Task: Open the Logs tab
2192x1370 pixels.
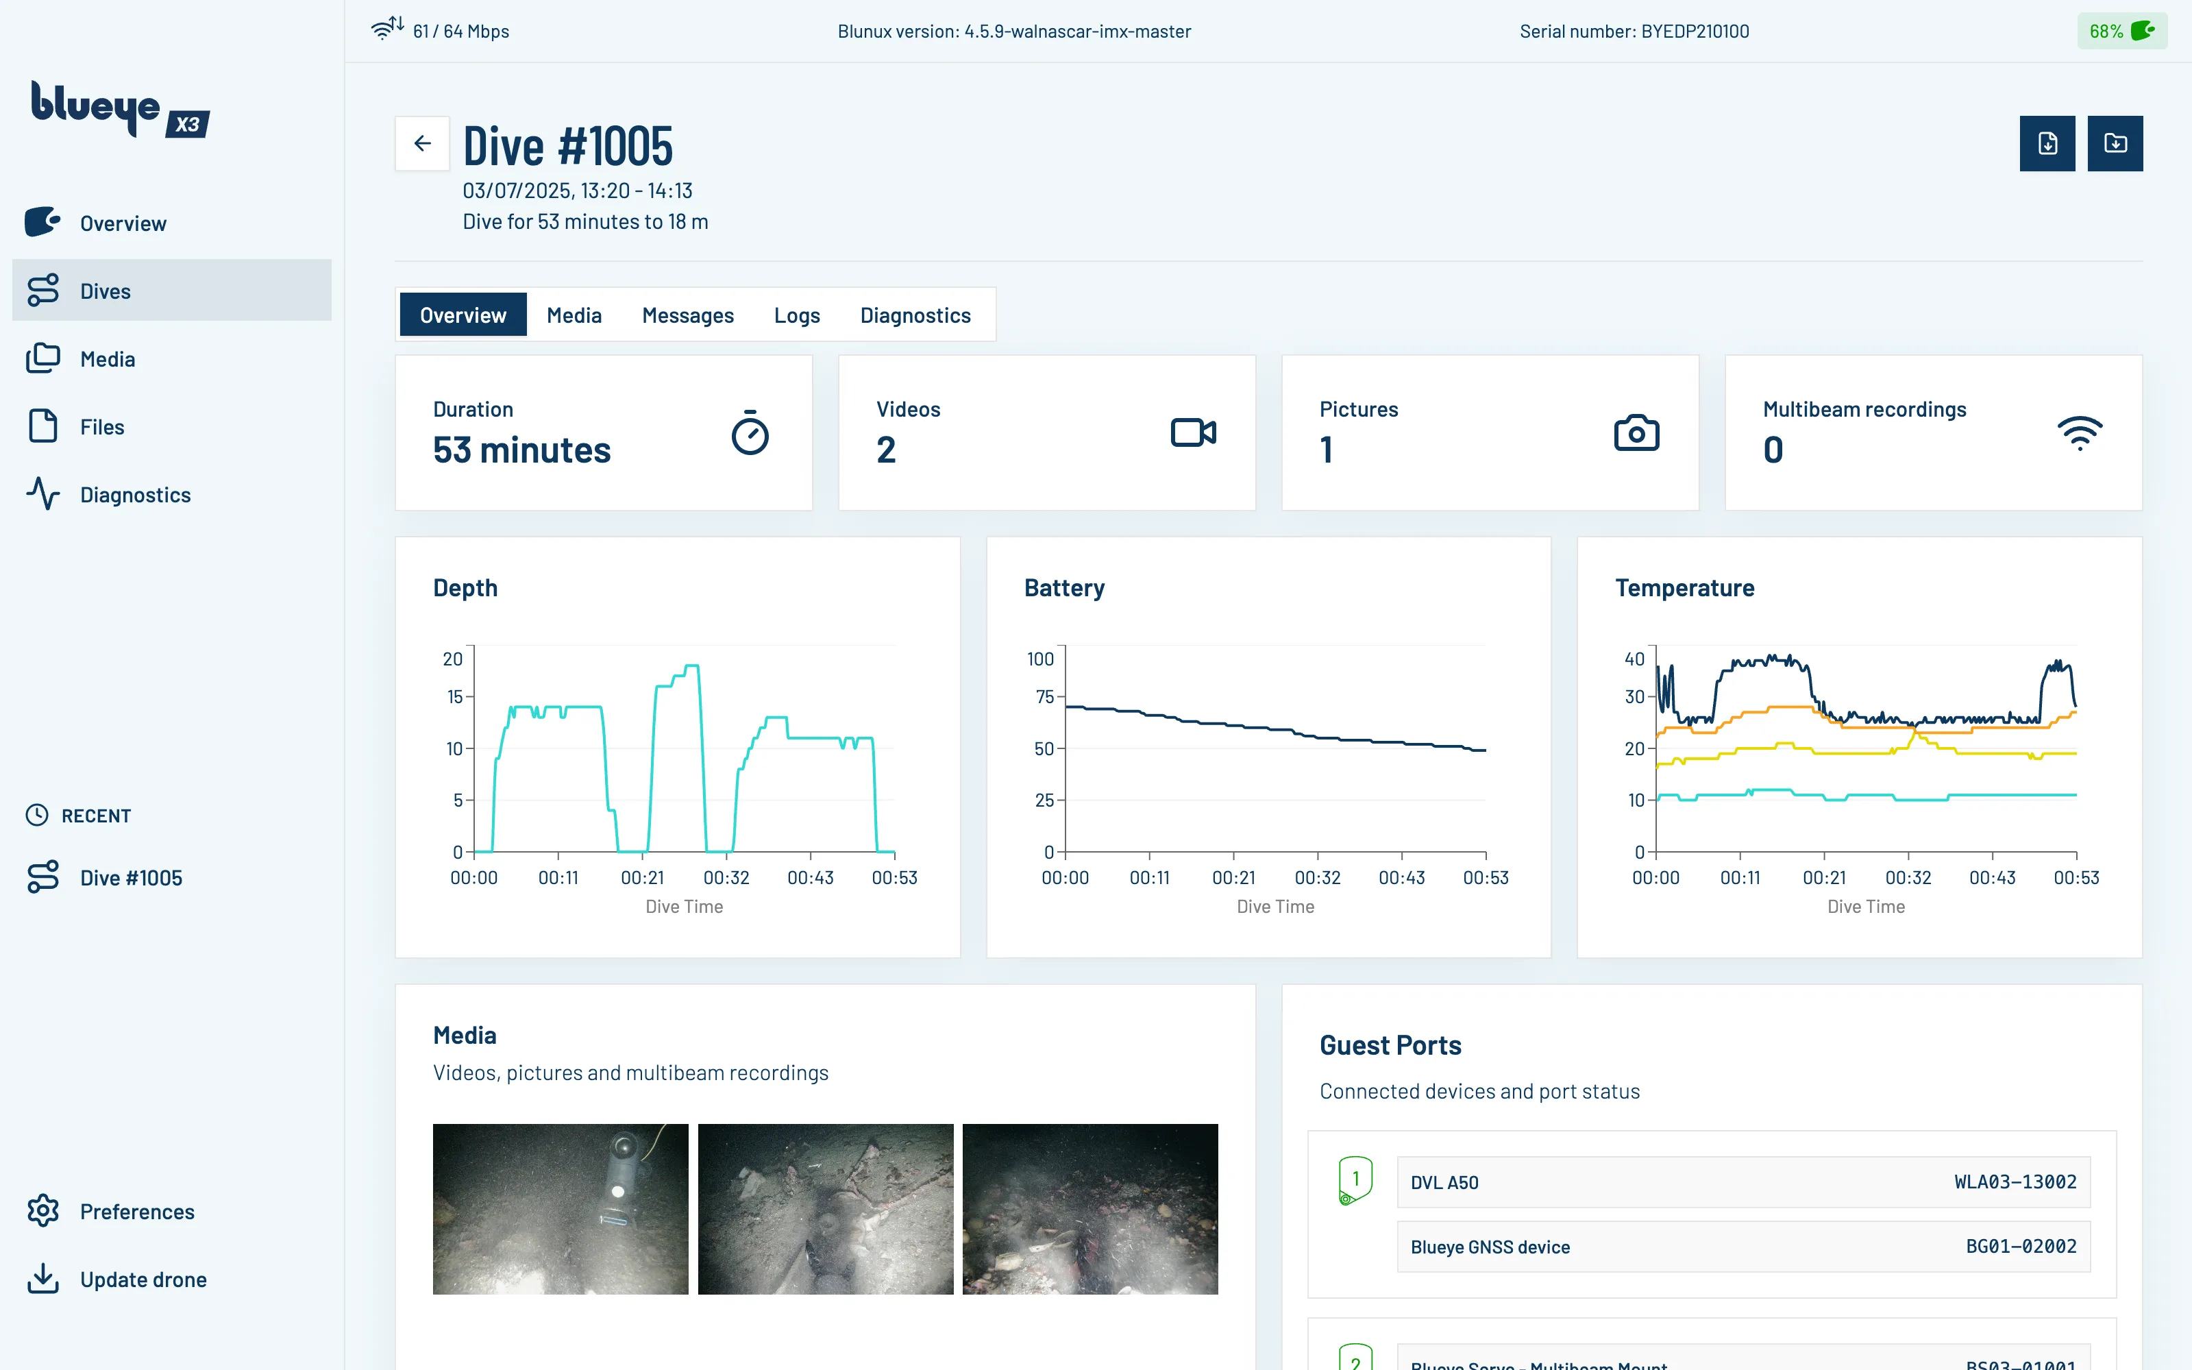Action: point(797,315)
